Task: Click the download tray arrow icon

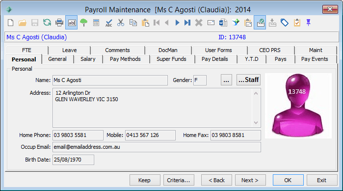Action: [x=272, y=23]
